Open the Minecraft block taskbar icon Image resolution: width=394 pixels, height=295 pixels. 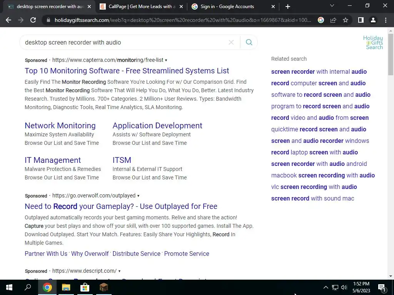coord(104,287)
